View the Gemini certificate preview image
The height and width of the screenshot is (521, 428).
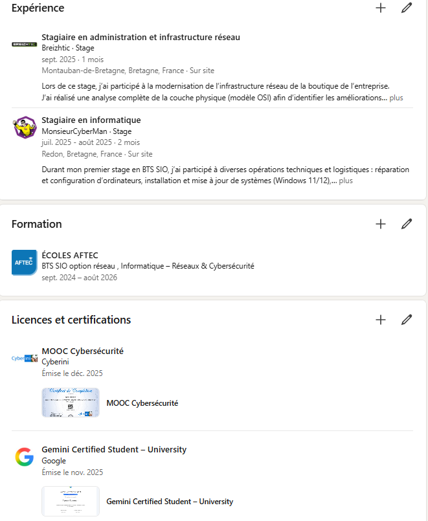(x=70, y=501)
